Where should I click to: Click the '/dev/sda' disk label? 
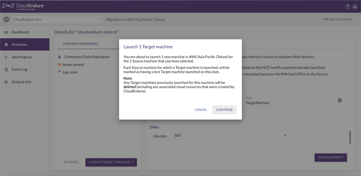(160, 136)
